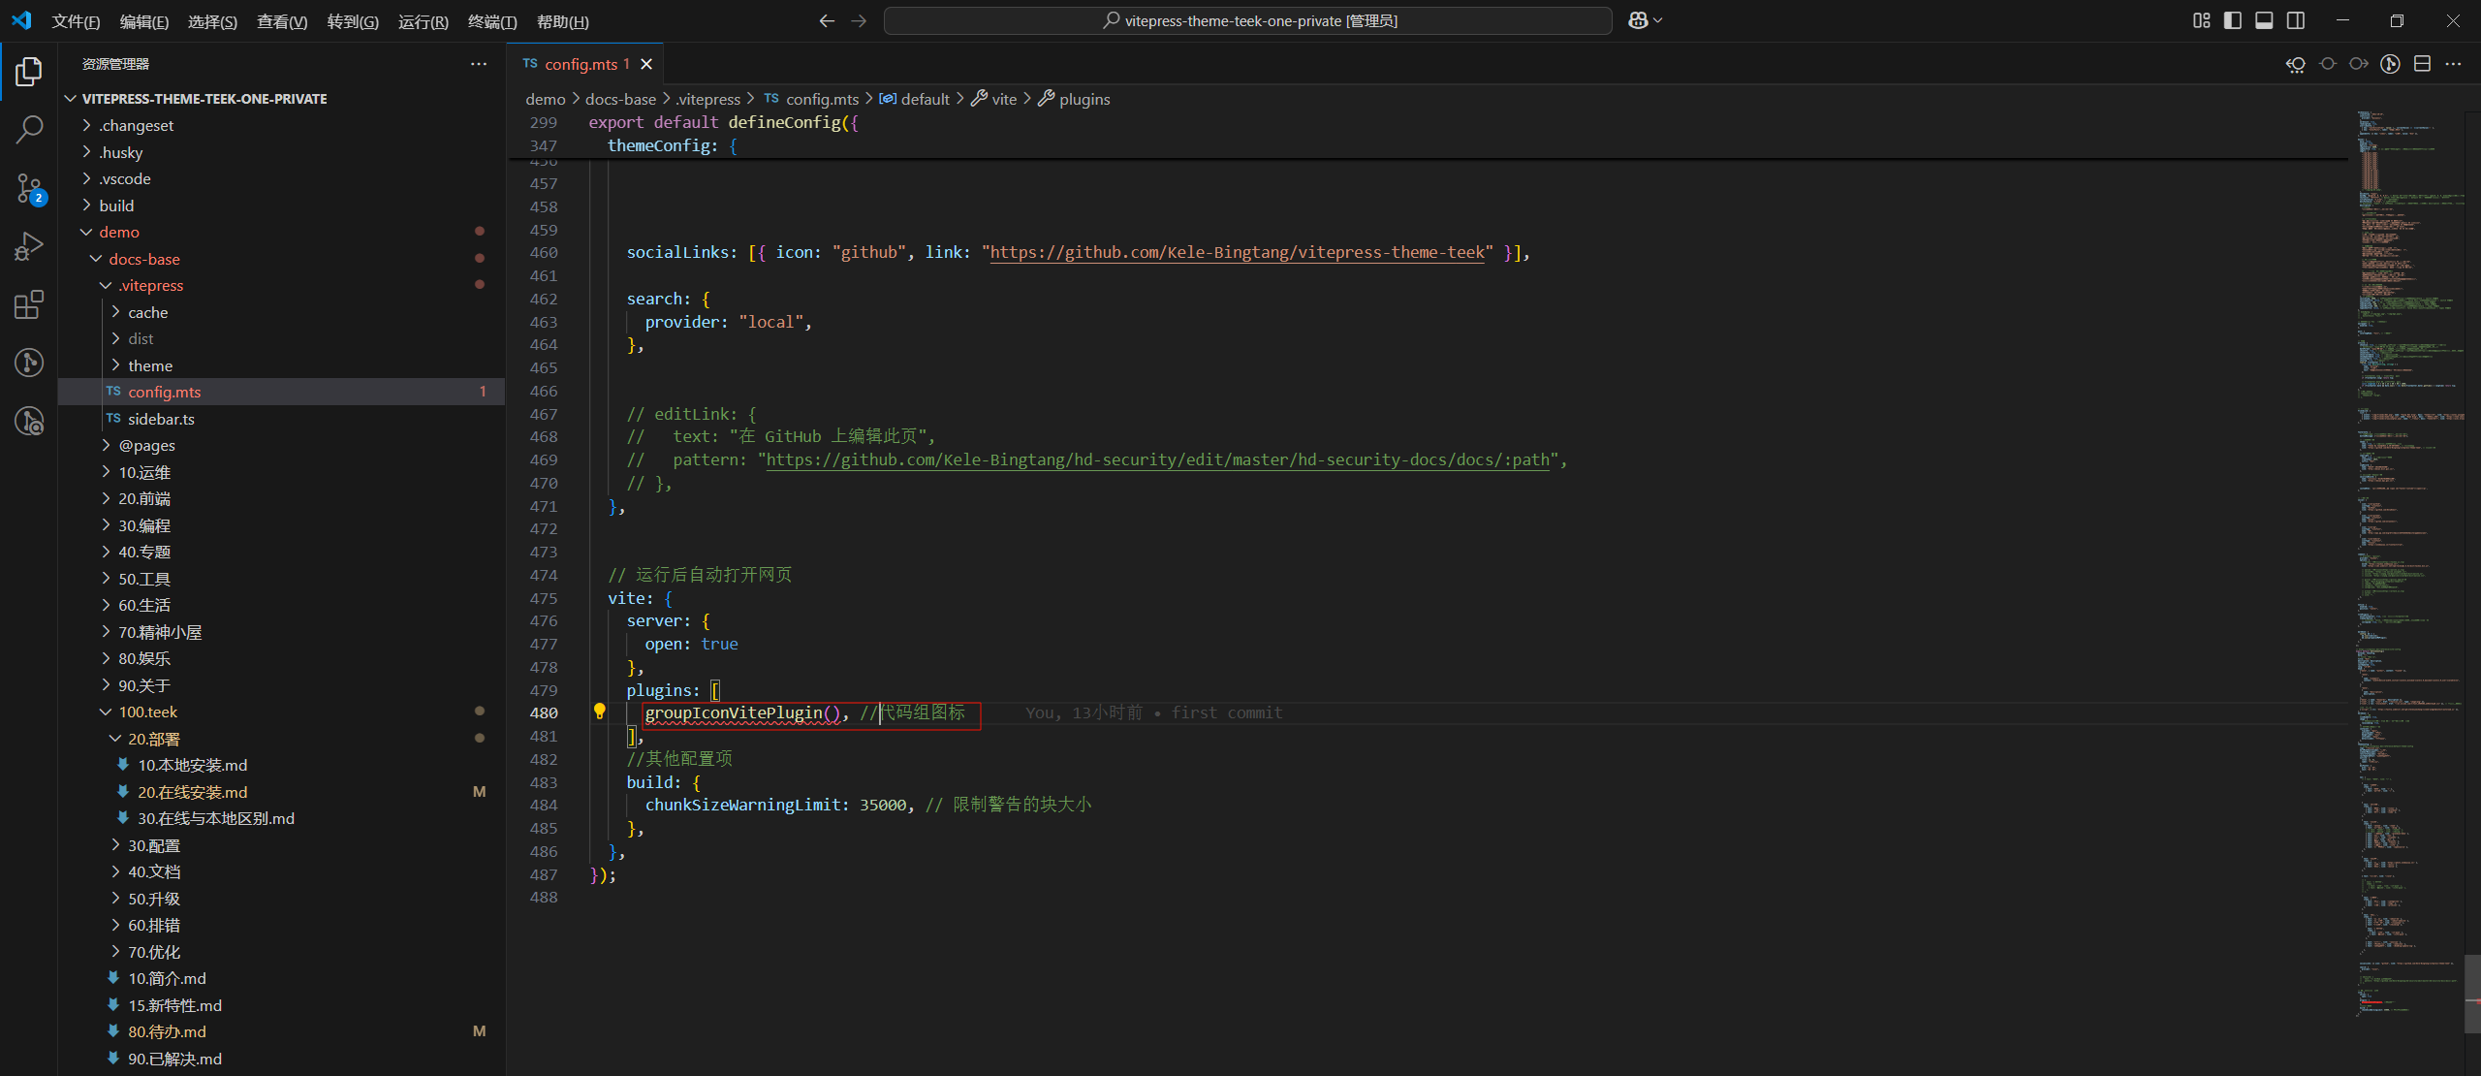This screenshot has width=2481, height=1076.
Task: Click the Copilot chat icon in title bar
Action: point(1639,20)
